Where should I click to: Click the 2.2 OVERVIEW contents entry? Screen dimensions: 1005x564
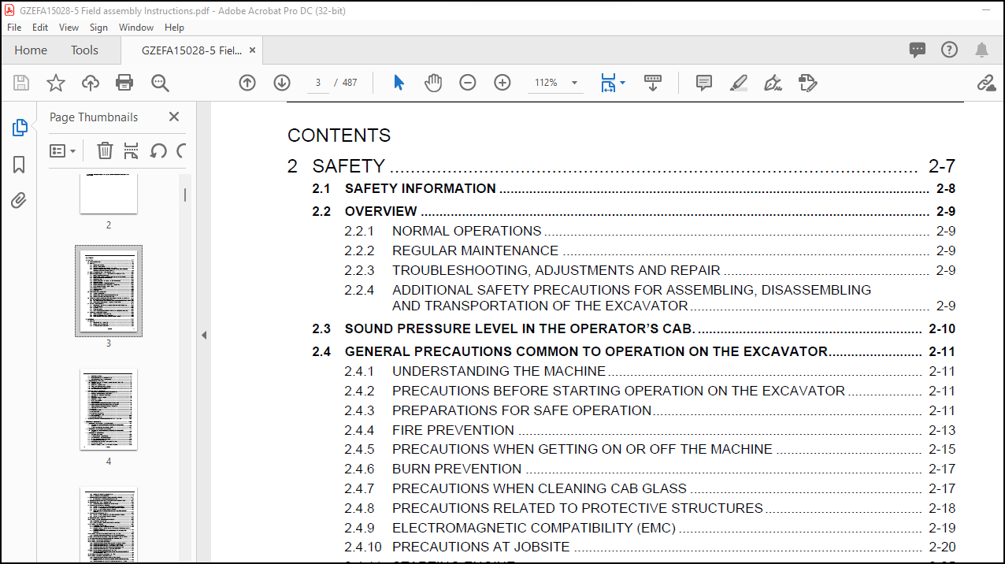pyautogui.click(x=633, y=211)
